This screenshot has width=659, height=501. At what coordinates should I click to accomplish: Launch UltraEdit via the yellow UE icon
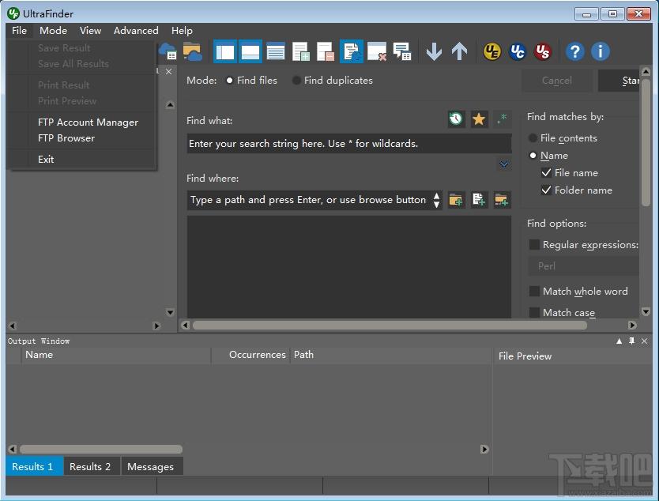(491, 51)
